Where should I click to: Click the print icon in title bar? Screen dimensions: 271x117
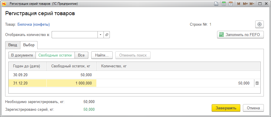(x=216, y=4)
